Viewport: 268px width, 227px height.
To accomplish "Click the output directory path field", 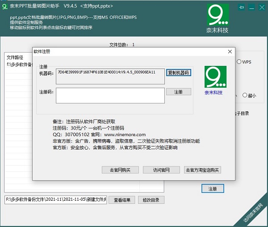I will pos(56,200).
